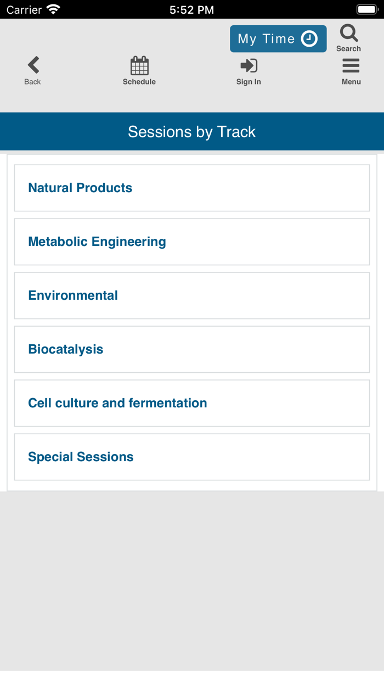Choose the Biocatalysis track
The height and width of the screenshot is (683, 384).
[192, 349]
